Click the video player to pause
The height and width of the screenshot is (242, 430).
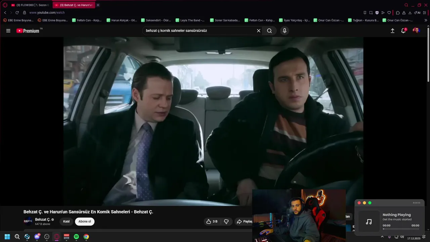213,121
